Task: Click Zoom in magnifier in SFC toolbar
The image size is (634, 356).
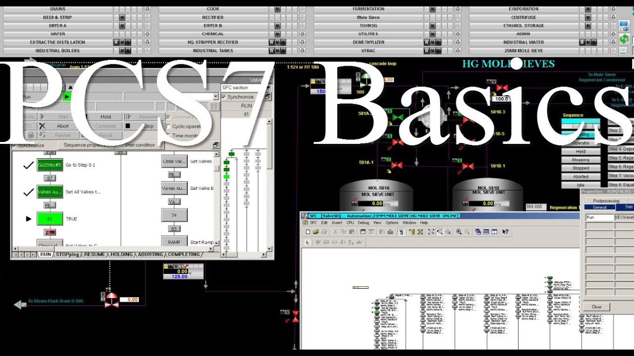Action: (x=459, y=231)
